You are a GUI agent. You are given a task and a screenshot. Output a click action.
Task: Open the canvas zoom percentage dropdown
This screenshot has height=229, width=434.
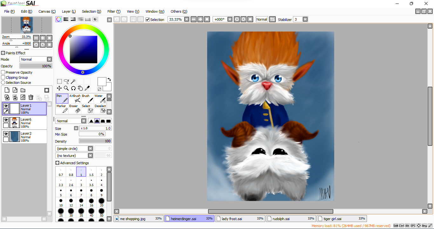pyautogui.click(x=187, y=19)
